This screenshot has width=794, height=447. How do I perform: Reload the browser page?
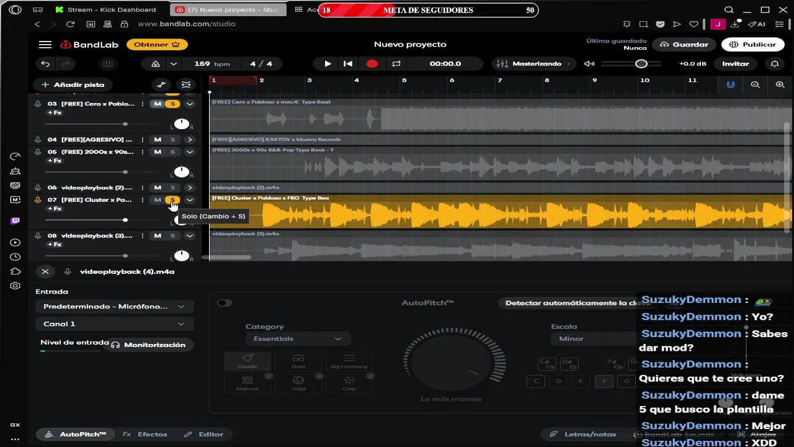click(70, 24)
